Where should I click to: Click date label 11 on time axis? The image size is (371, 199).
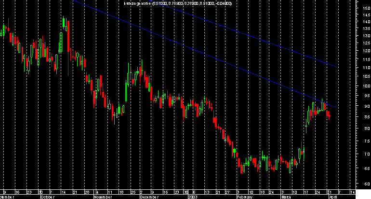point(110,192)
